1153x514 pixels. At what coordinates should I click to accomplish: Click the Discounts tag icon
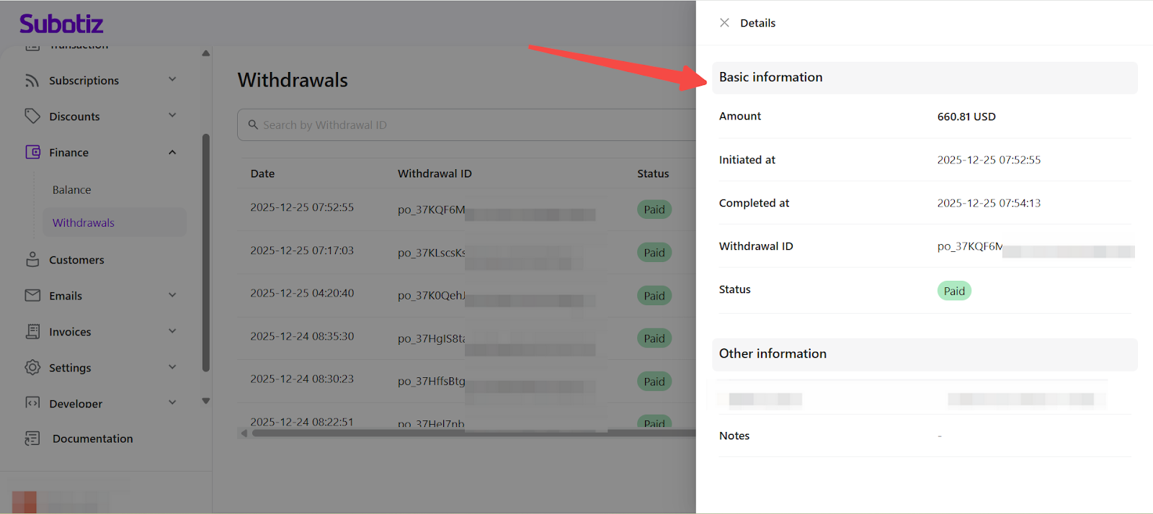(32, 116)
